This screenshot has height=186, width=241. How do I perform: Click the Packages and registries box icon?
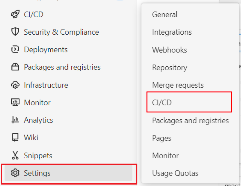(15, 67)
